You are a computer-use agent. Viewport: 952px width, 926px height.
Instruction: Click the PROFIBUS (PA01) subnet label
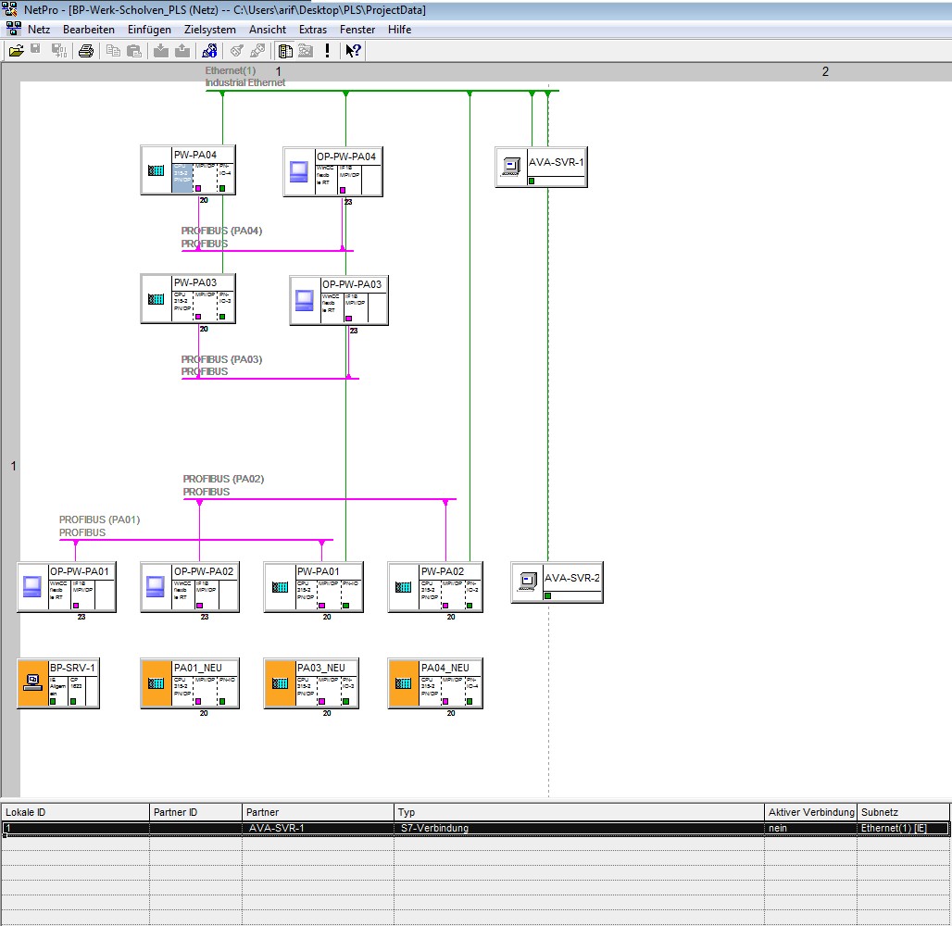pos(100,526)
